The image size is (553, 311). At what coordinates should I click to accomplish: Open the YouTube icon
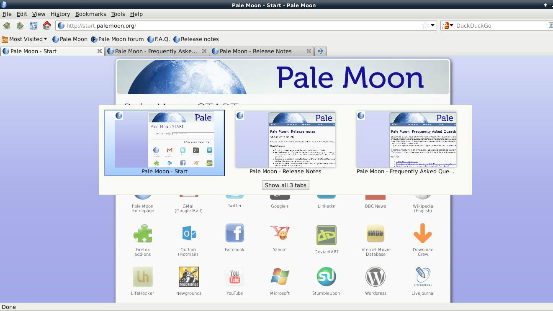coord(234,276)
